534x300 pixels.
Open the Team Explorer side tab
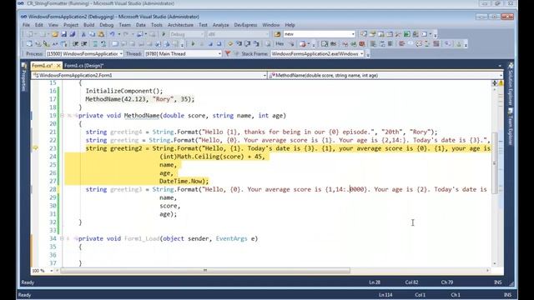[511, 127]
